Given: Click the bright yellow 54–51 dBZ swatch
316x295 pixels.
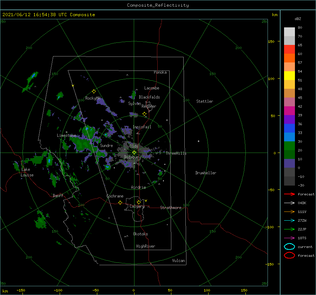Looking at the screenshot, I should click(x=289, y=76).
